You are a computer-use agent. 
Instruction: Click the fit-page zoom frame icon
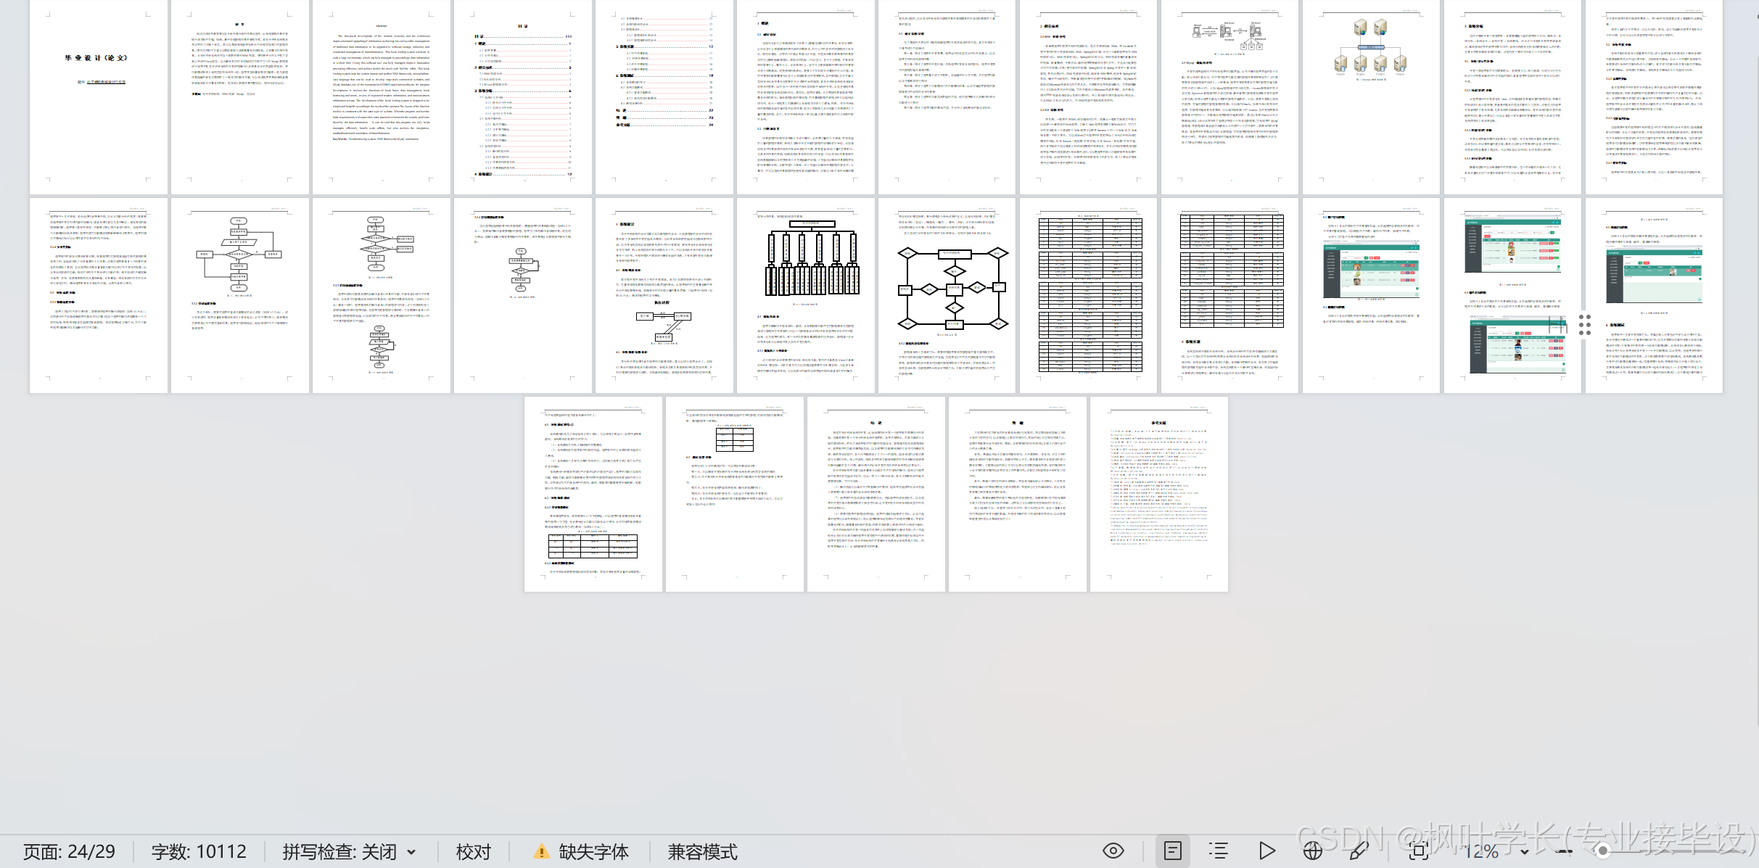pos(1418,851)
